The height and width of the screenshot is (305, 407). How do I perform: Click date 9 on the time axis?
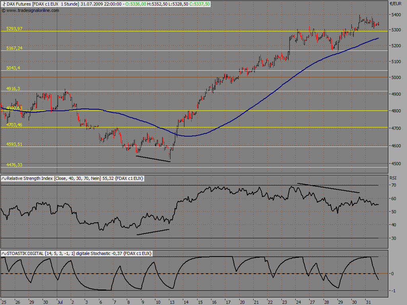click(x=143, y=302)
